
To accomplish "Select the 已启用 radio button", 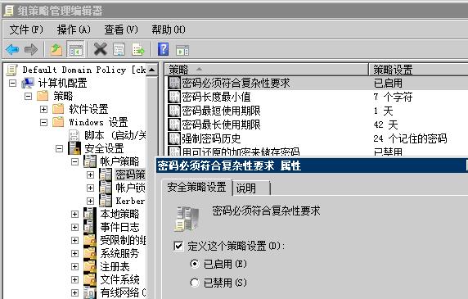I will click(195, 264).
